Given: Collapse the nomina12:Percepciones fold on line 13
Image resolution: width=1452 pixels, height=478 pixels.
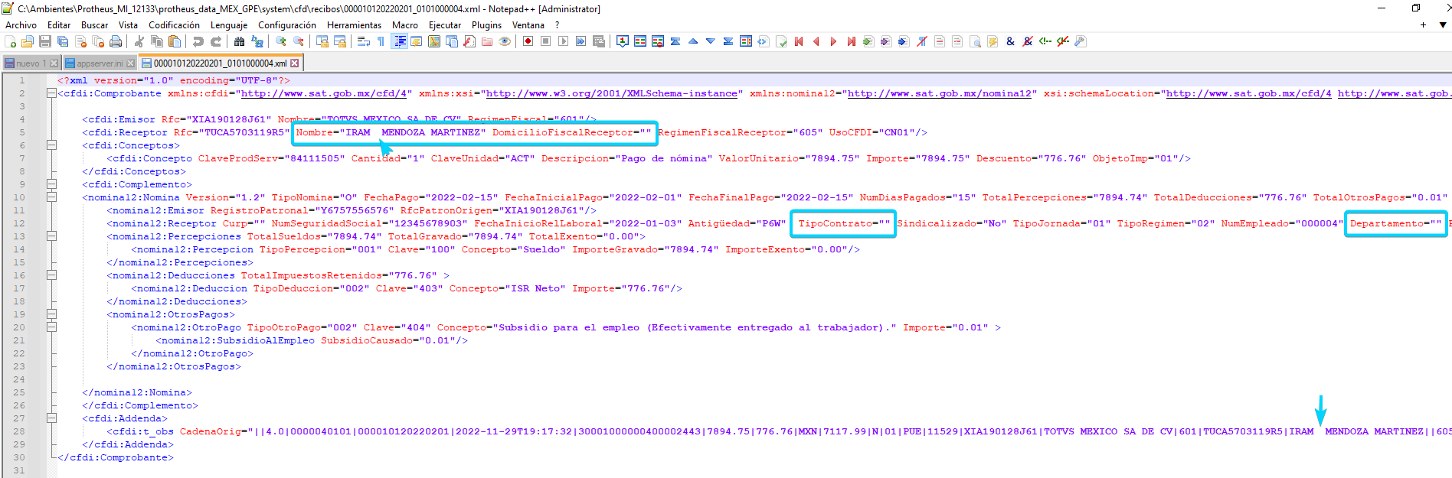Looking at the screenshot, I should (x=51, y=236).
